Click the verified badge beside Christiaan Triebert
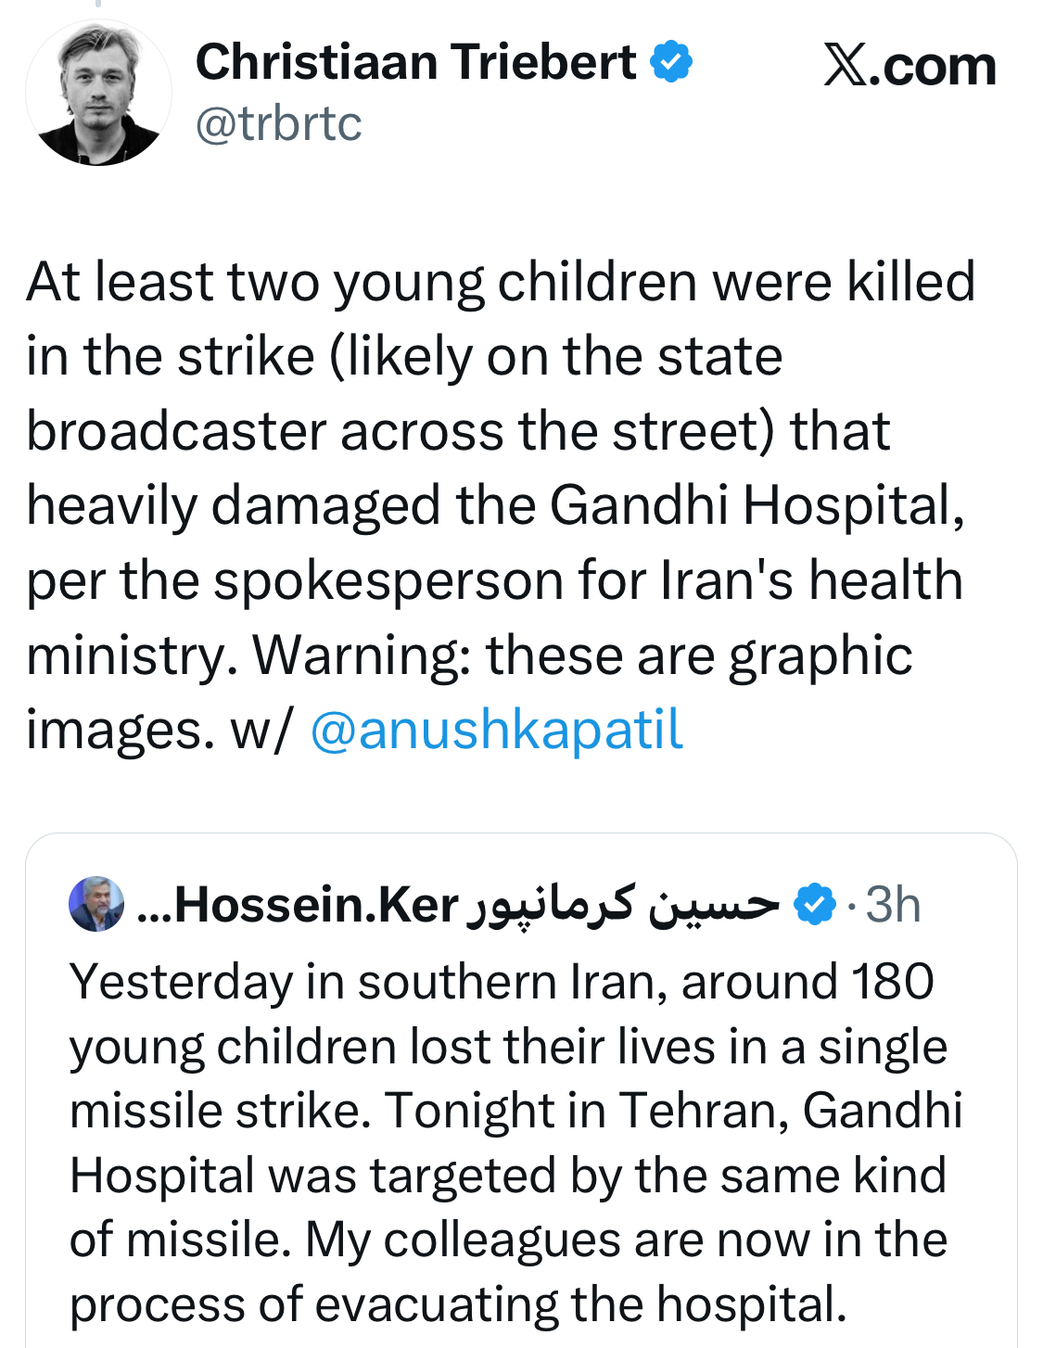 [x=670, y=62]
